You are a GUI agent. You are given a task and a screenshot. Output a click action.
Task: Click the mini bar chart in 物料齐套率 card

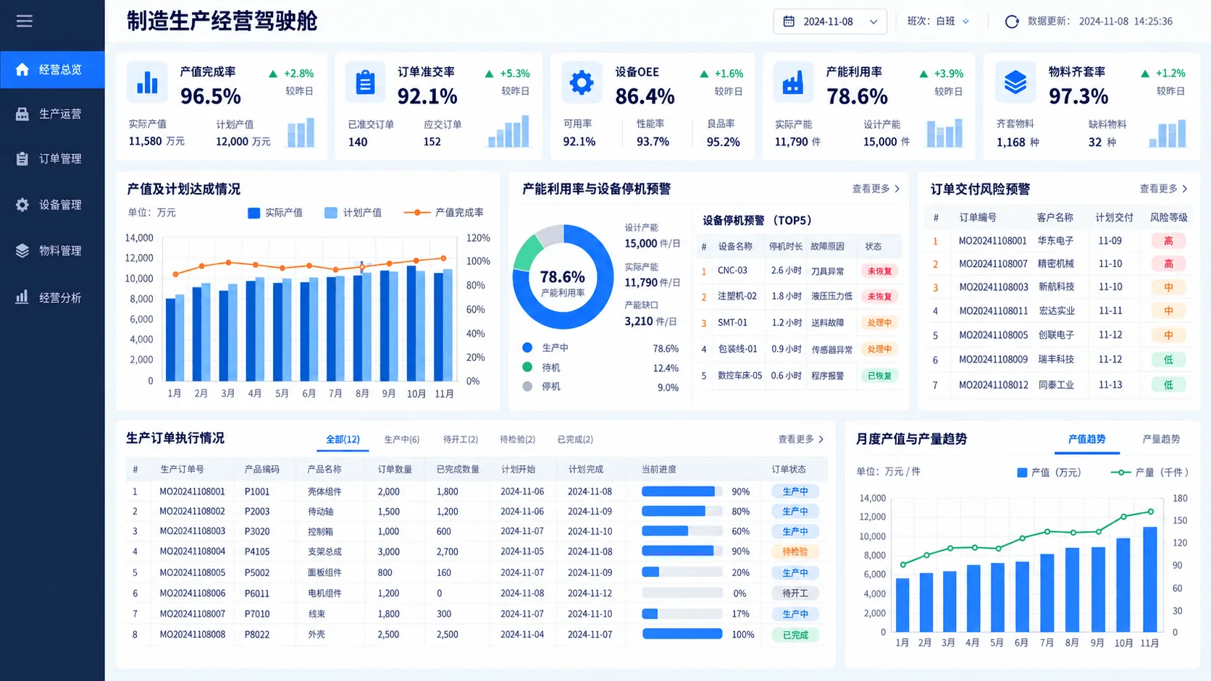(x=1168, y=134)
